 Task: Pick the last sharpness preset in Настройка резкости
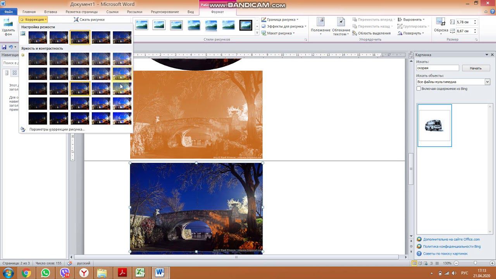tap(122, 38)
